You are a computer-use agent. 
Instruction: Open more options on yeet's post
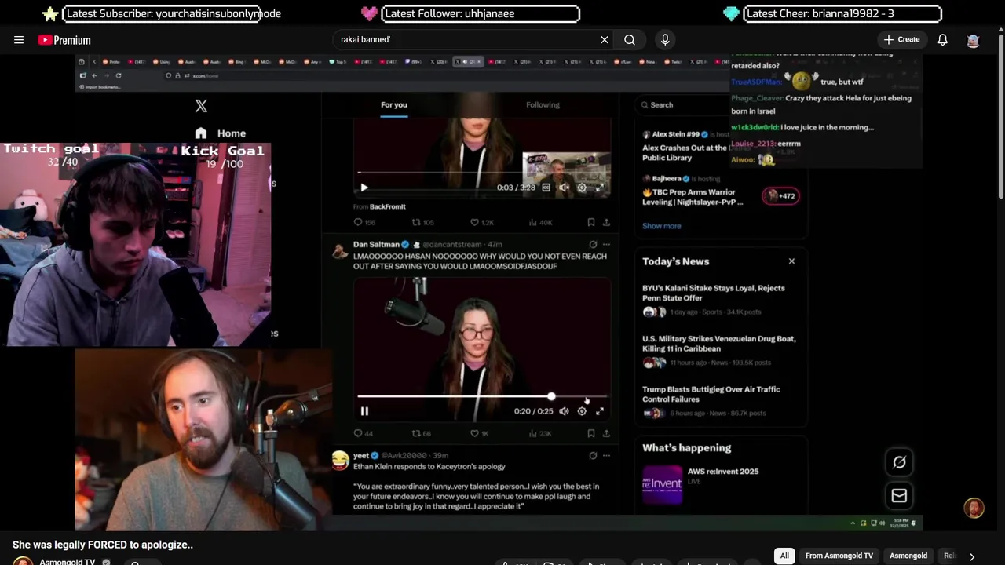tap(606, 455)
